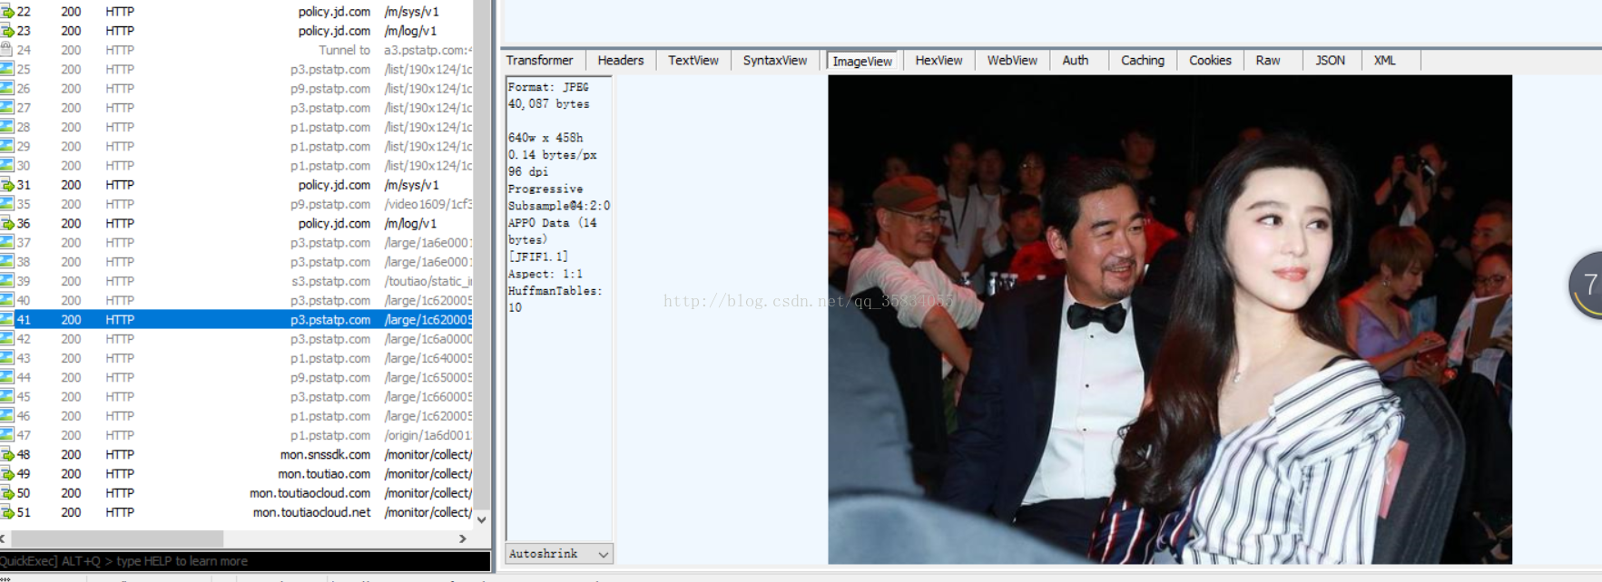The height and width of the screenshot is (582, 1602).
Task: Click the POST icon of session 31
Action: [7, 185]
